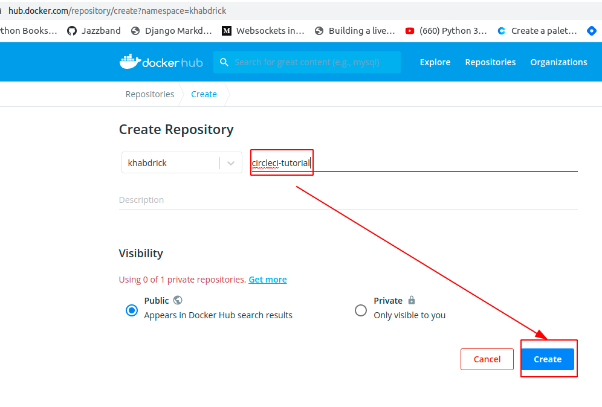602x407 pixels.
Task: Click the blue Create button
Action: (x=548, y=359)
